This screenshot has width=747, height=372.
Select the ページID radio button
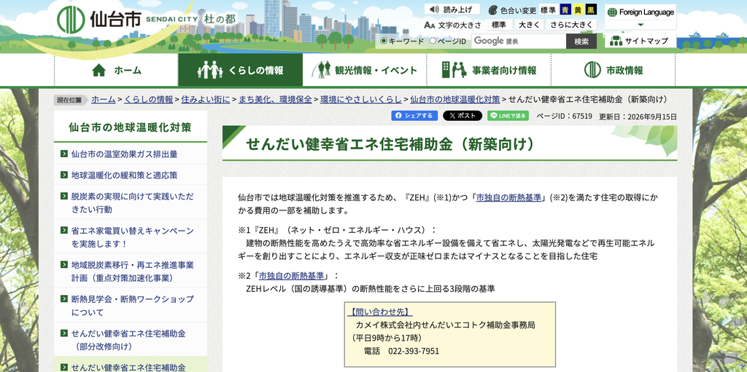pos(433,41)
